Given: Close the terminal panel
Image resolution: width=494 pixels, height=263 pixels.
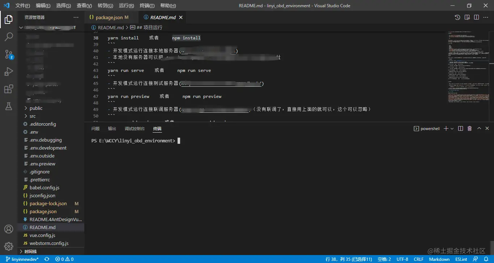Looking at the screenshot, I should 487,129.
